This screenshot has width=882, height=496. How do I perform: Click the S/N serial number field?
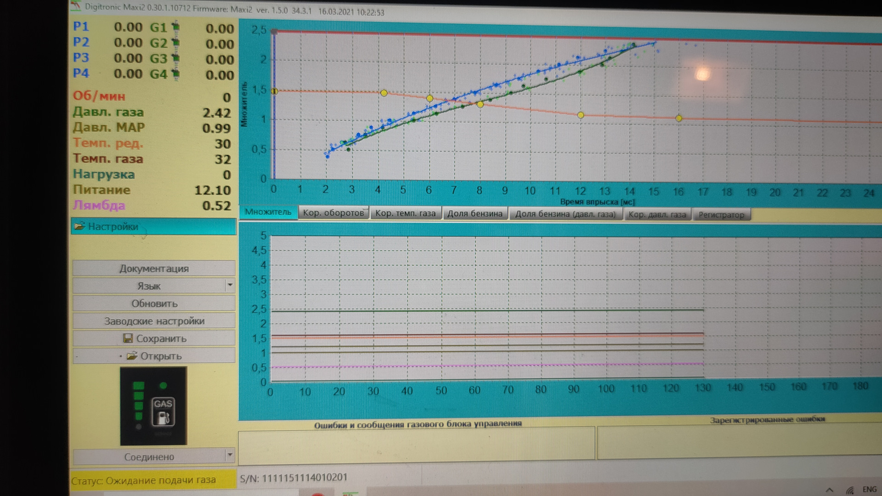(294, 478)
